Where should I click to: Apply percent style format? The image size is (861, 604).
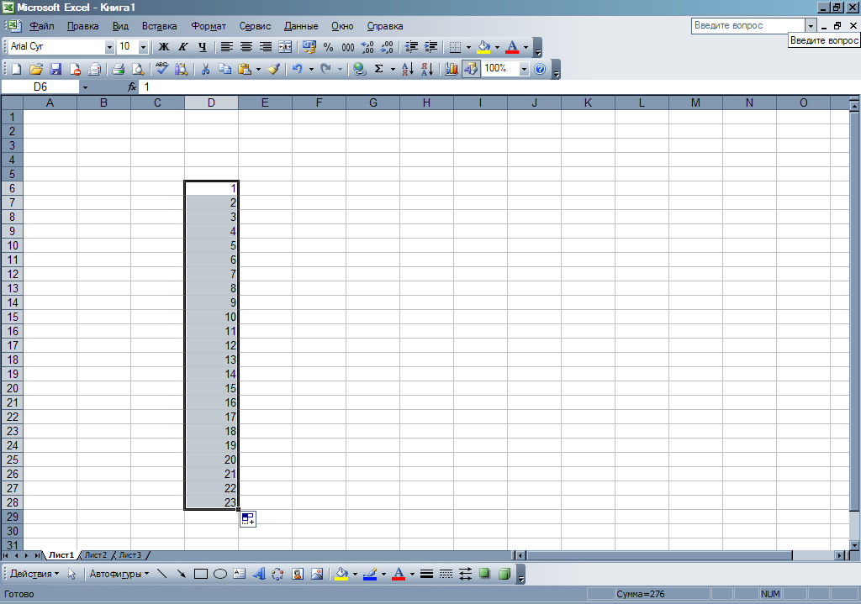329,47
